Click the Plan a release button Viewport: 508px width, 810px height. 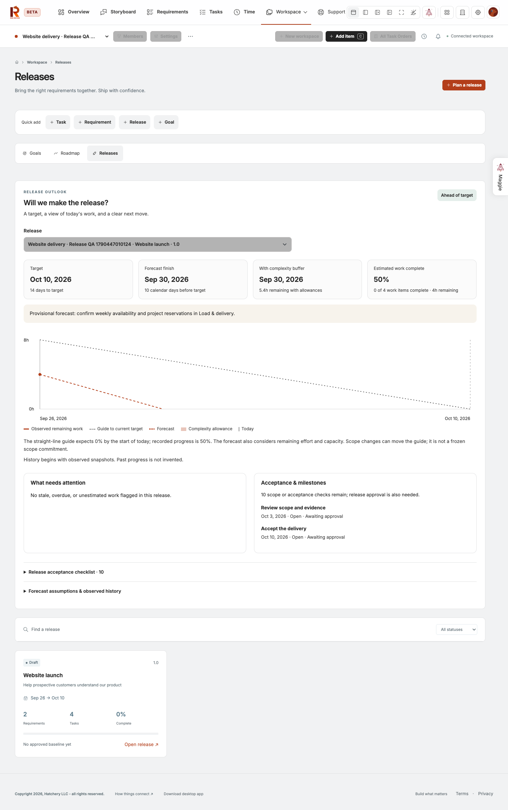tap(464, 85)
